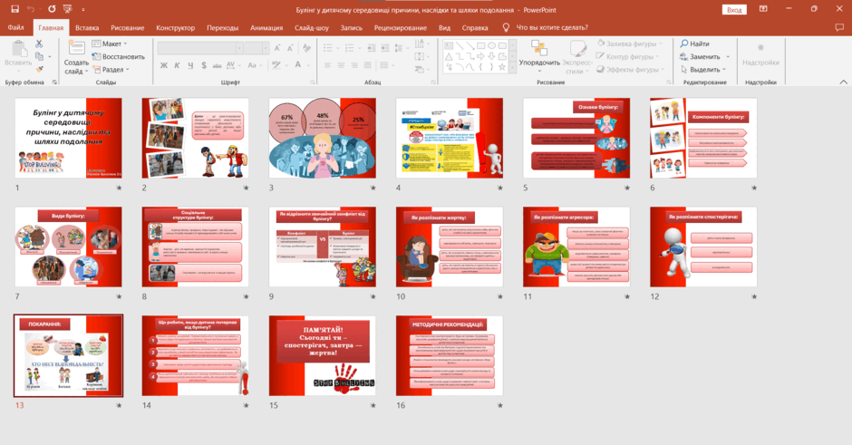The image size is (852, 445).
Task: Click the ribbon display options icon in title bar
Action: point(763,9)
